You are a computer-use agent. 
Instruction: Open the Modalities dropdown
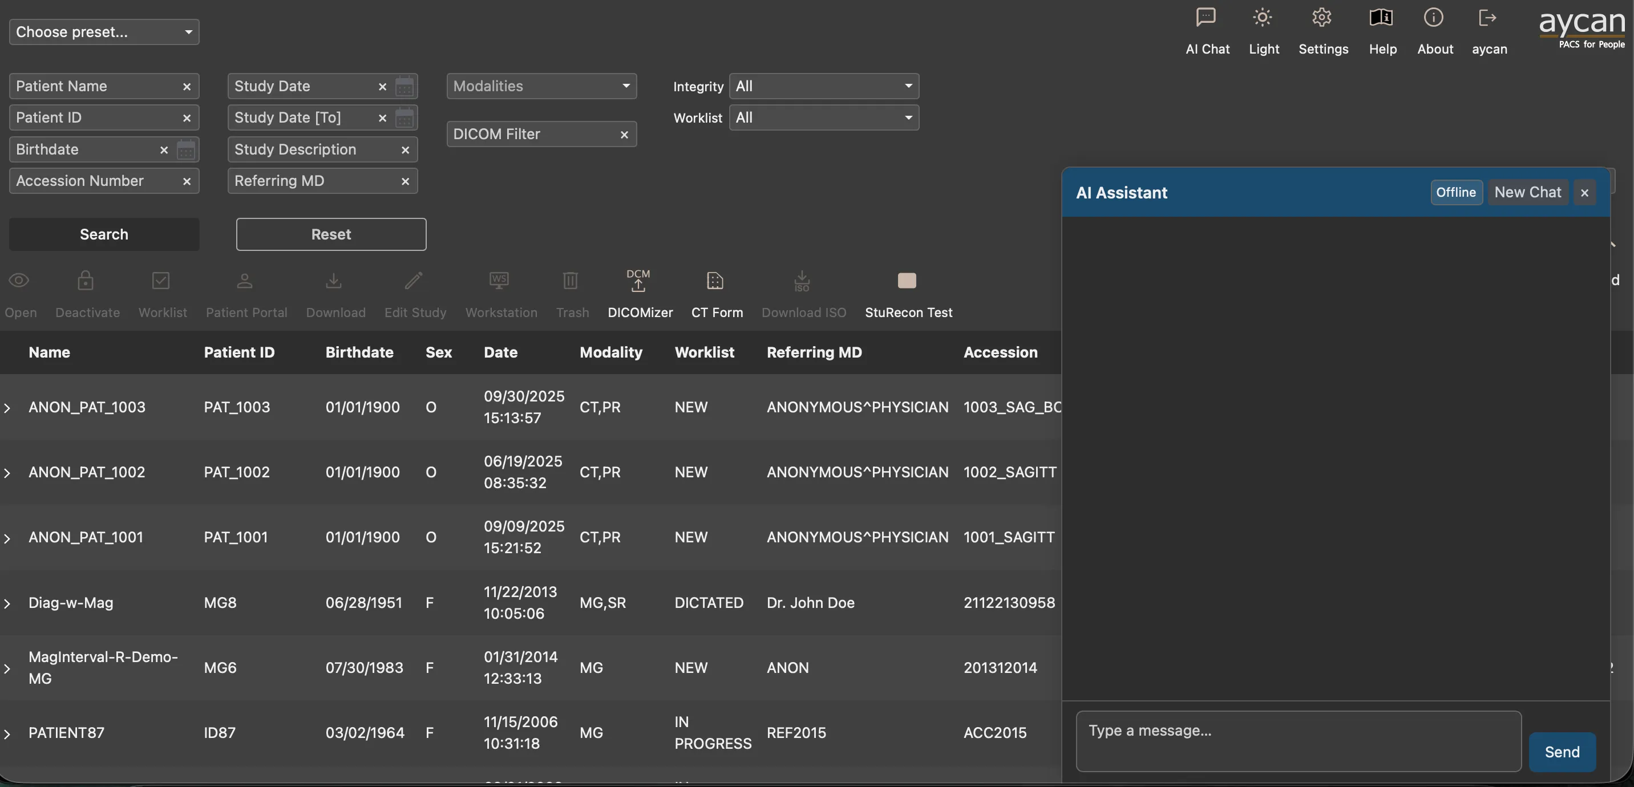pos(541,86)
